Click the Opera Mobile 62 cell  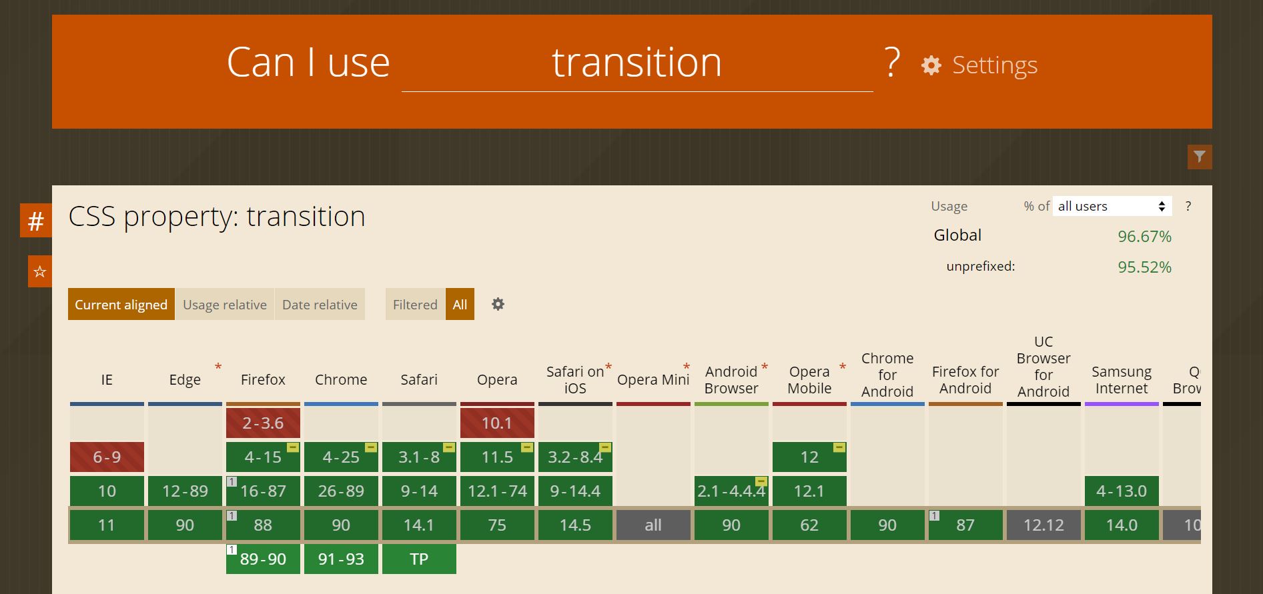(809, 525)
